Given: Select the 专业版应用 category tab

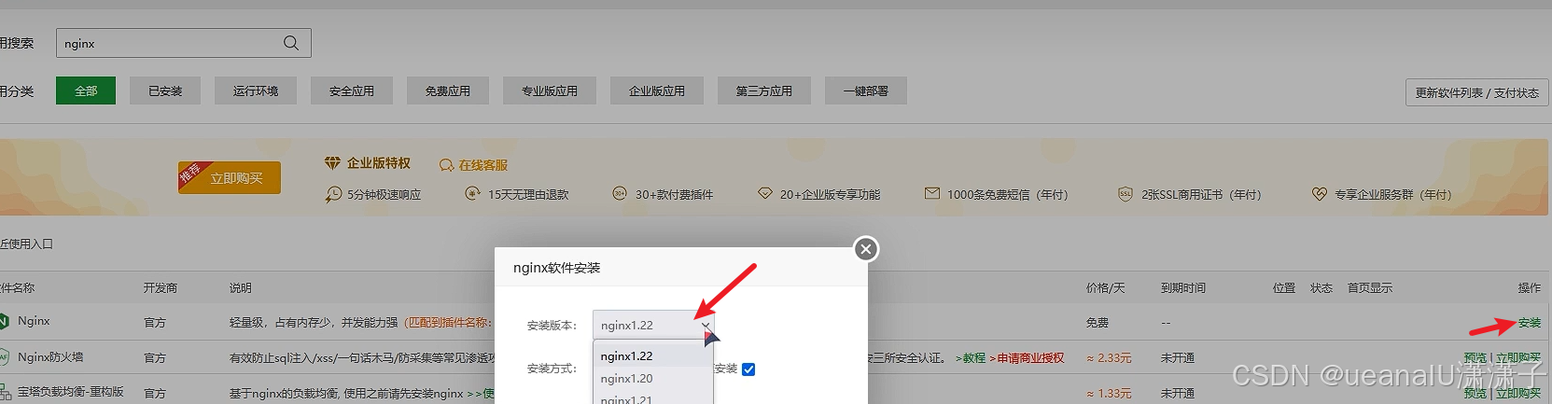Looking at the screenshot, I should pyautogui.click(x=550, y=91).
